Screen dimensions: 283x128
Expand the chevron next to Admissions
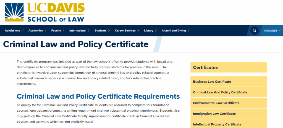23,30
